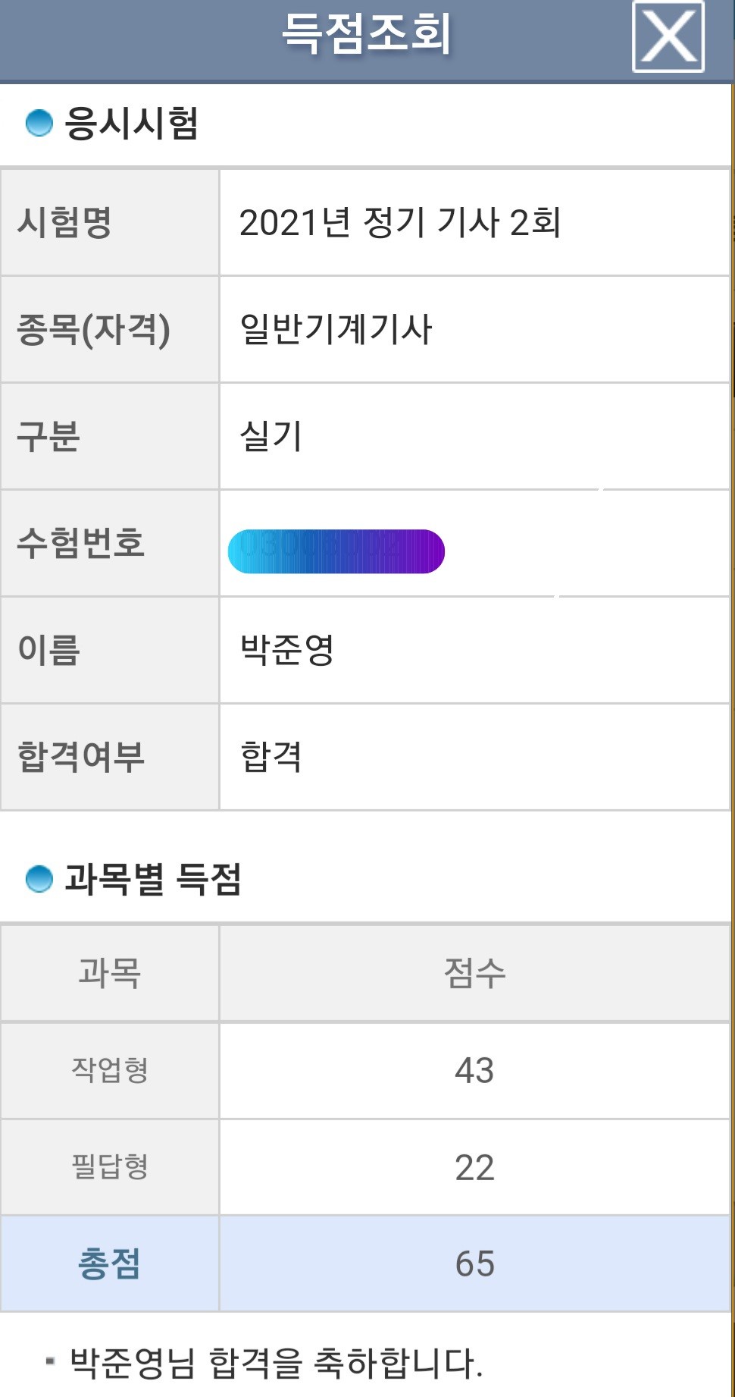Screen dimensions: 735x1397
Task: Click the 합격 result value
Action: point(271,757)
